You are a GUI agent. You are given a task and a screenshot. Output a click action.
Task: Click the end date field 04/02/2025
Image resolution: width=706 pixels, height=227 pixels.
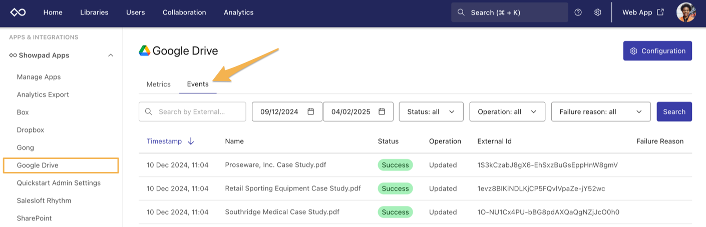[x=358, y=111]
